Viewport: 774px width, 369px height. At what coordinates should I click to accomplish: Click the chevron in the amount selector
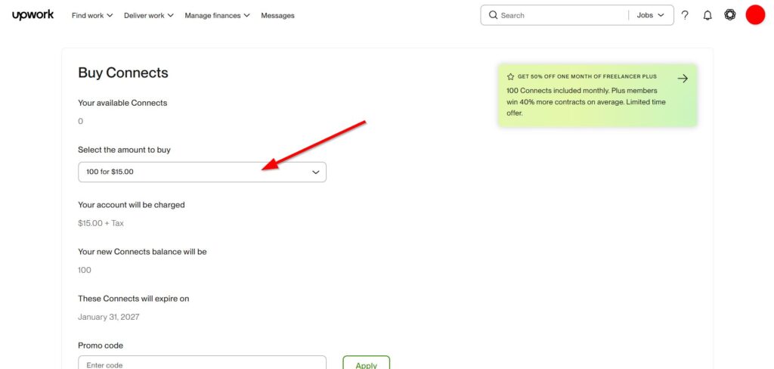pos(316,172)
